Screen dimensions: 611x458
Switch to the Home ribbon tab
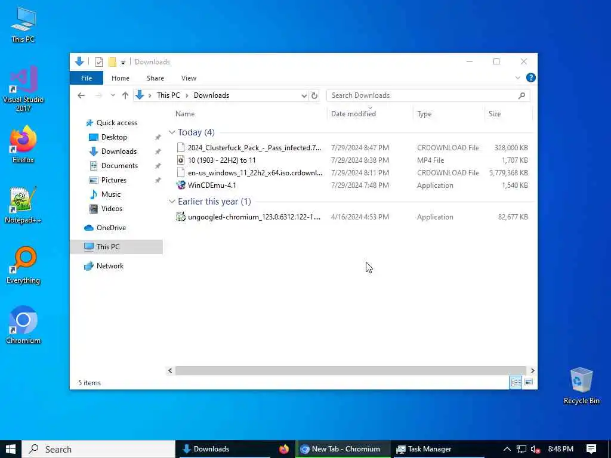pyautogui.click(x=121, y=78)
